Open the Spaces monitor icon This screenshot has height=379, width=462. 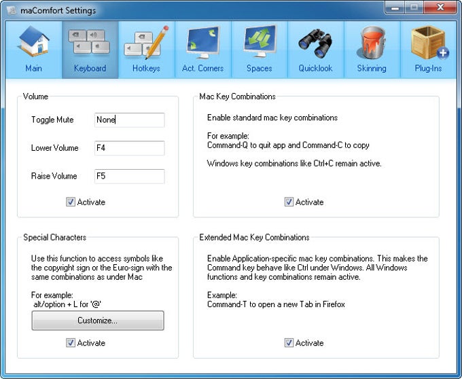[x=260, y=41]
